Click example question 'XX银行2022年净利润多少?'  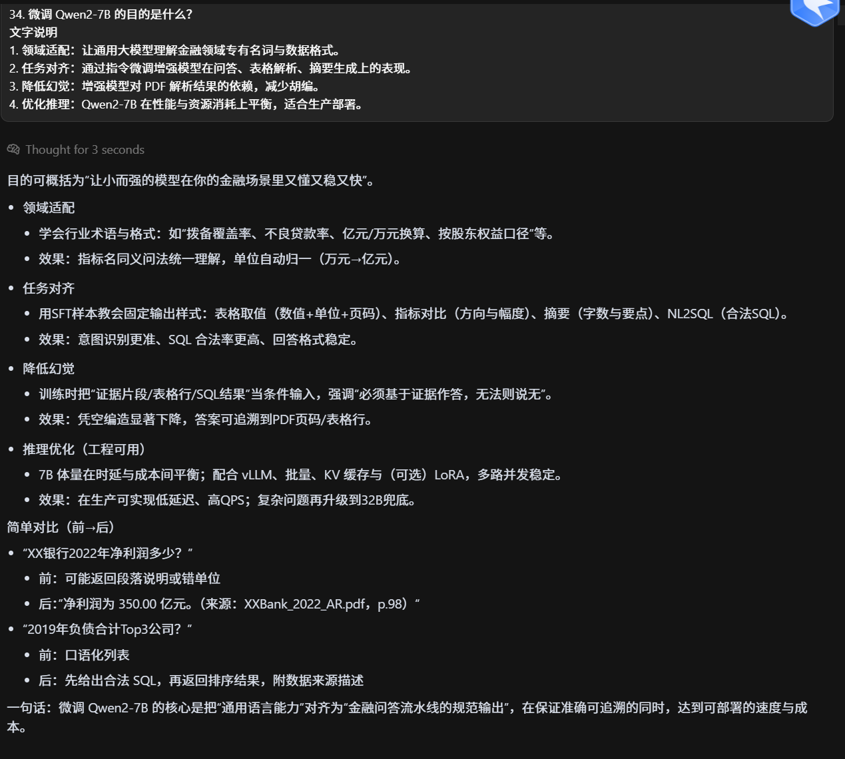pyautogui.click(x=108, y=553)
